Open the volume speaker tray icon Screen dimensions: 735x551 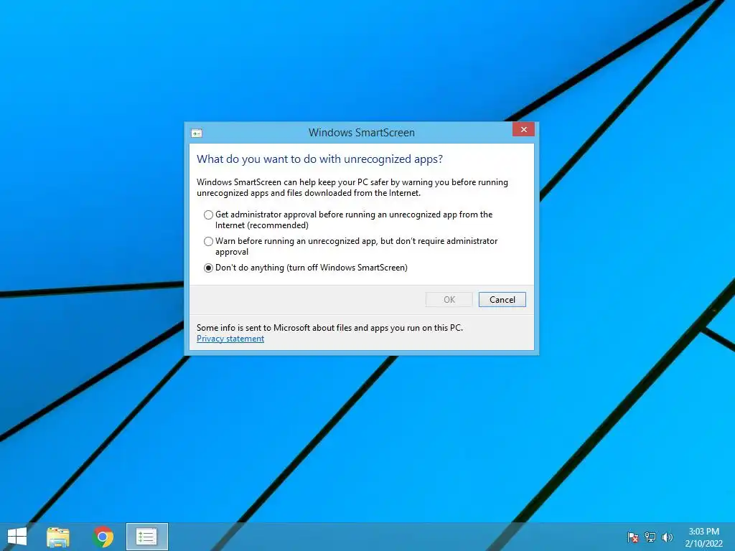[667, 537]
